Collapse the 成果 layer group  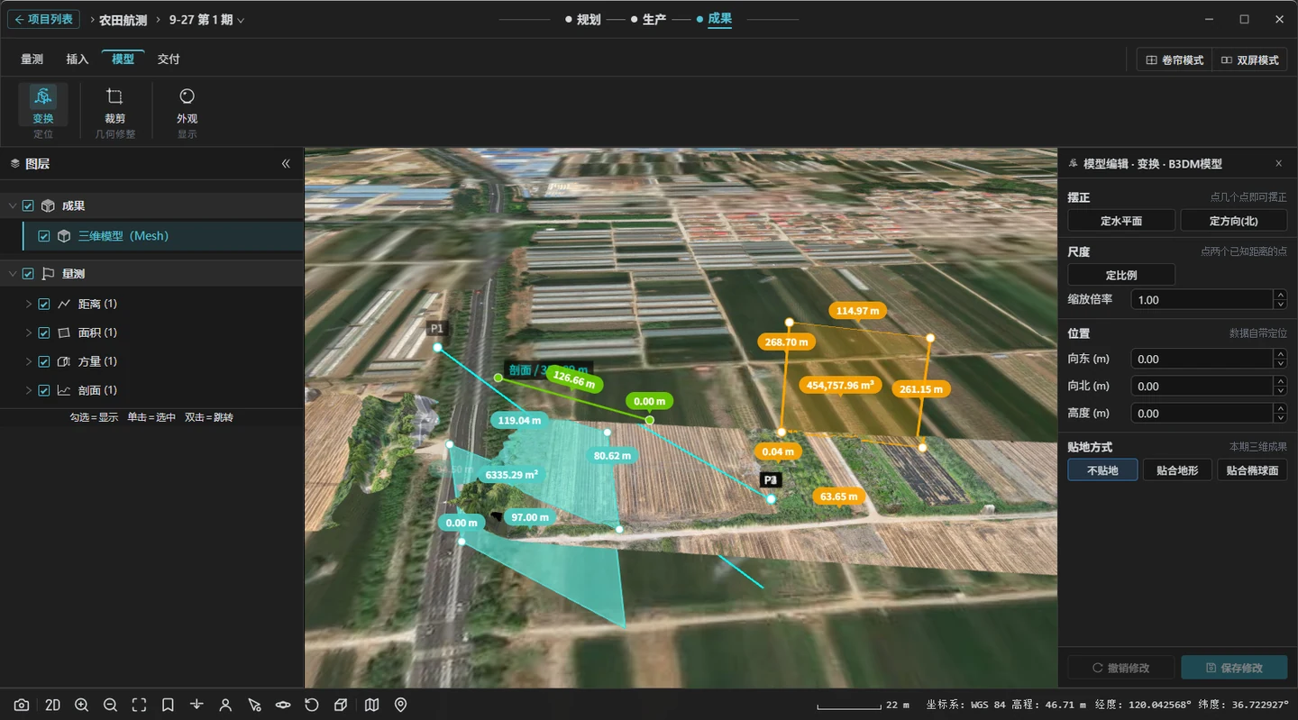[13, 206]
